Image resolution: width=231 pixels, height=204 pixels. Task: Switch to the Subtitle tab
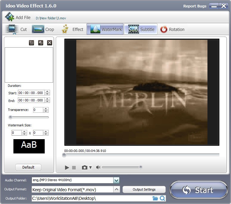point(141,29)
